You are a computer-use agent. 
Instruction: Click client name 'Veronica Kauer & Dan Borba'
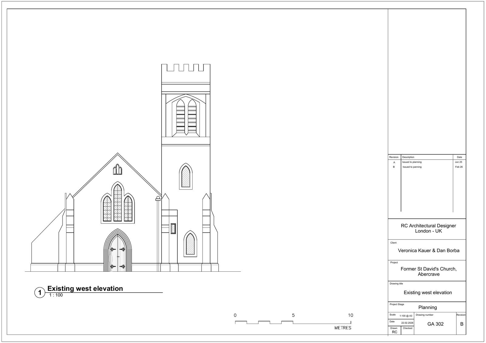pos(429,251)
